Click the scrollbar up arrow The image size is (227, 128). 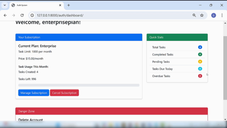point(225,23)
